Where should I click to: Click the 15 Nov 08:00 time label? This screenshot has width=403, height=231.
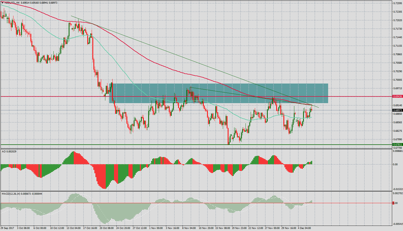click(222, 228)
